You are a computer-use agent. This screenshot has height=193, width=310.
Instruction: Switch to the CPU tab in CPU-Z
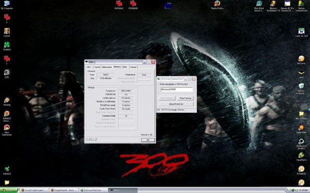(88, 67)
